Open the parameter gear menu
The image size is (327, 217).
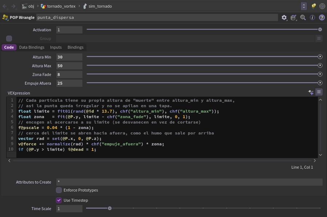284,17
